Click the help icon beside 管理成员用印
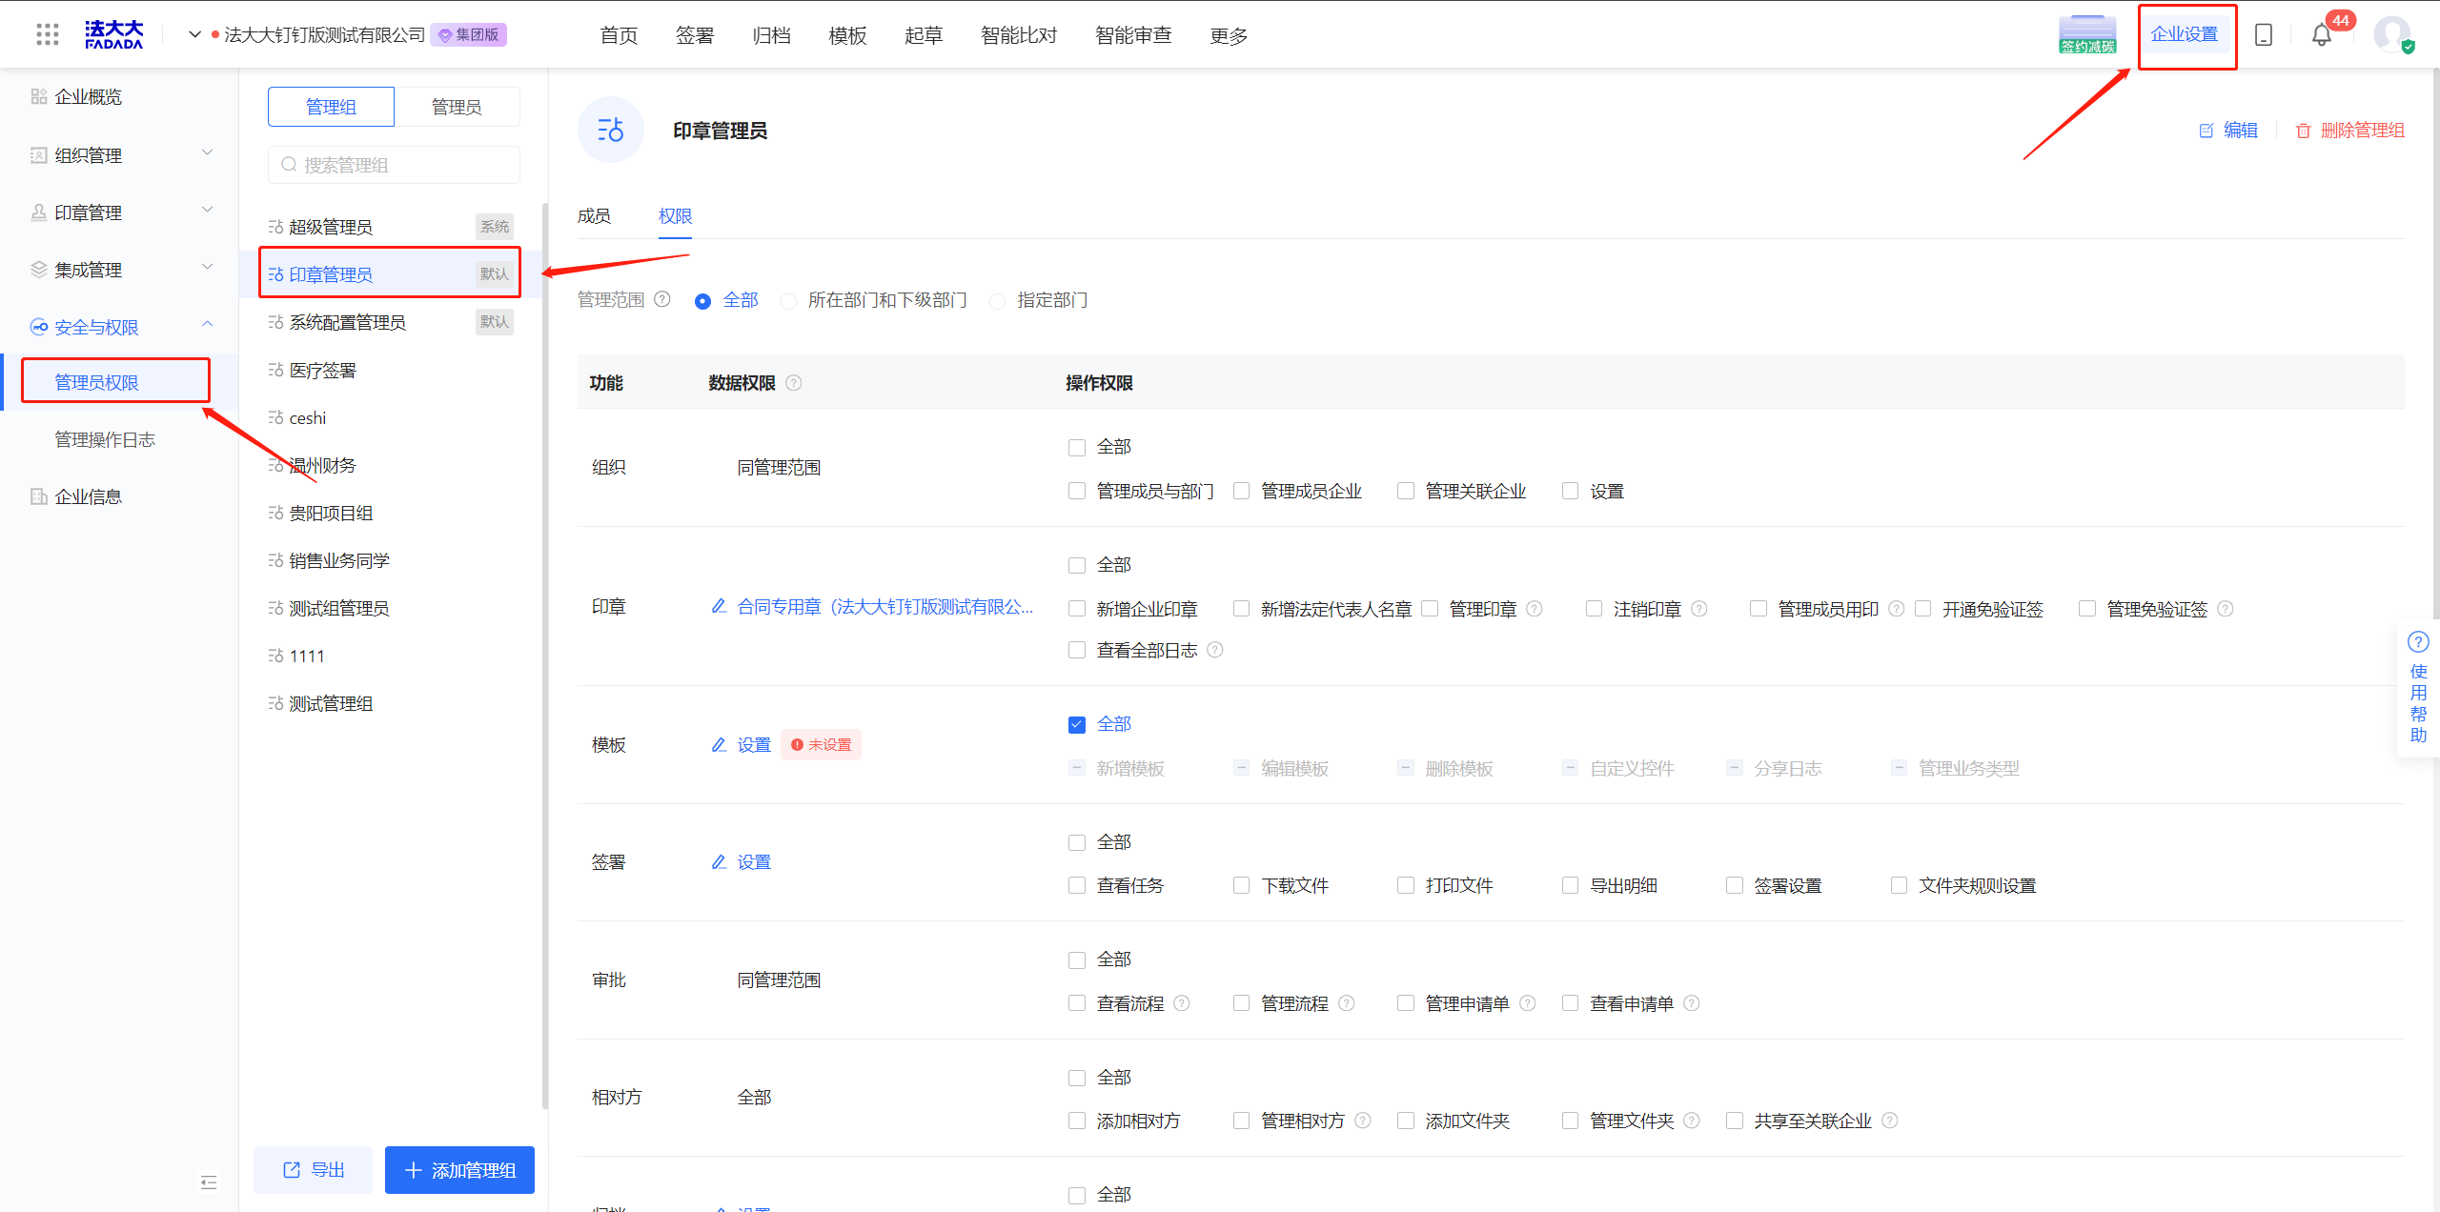 tap(1897, 609)
